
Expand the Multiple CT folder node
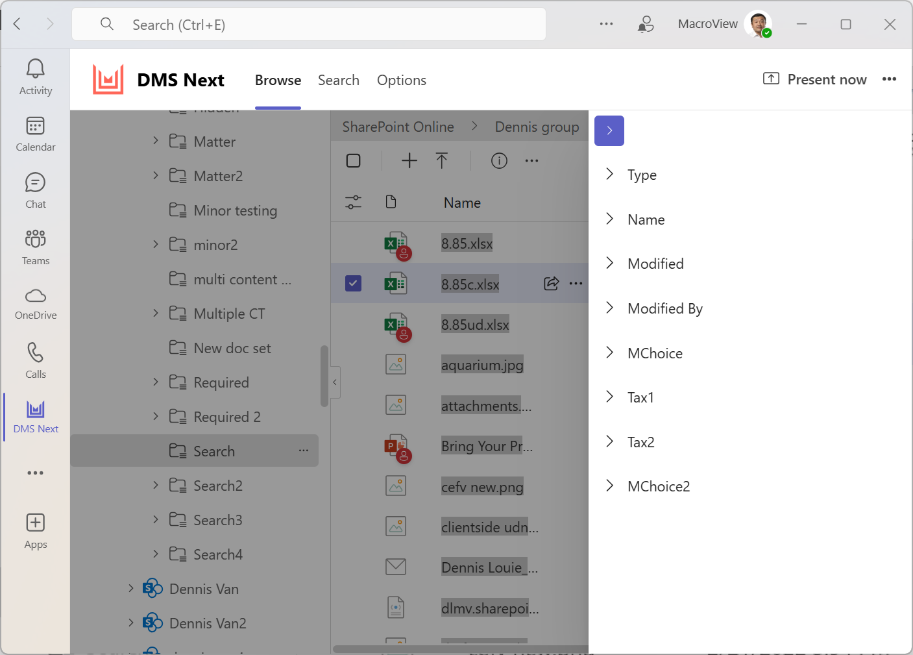[x=156, y=313]
